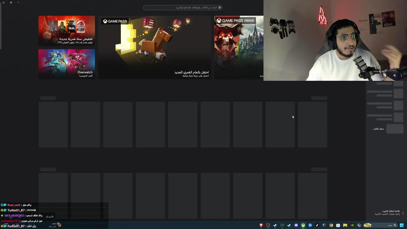Click the green Xbox app taskbar icon

click(303, 225)
